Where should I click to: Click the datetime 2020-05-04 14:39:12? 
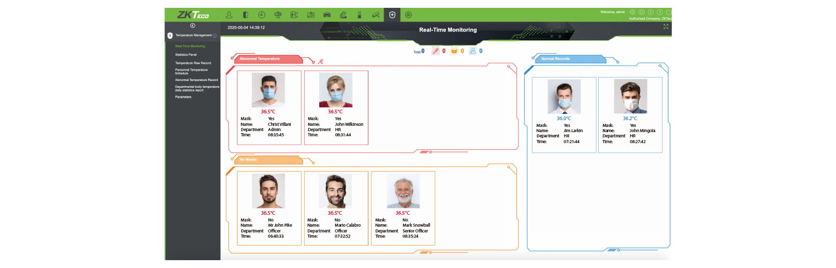pyautogui.click(x=246, y=28)
